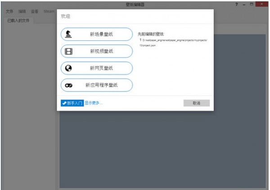Open the 文件 menu
The height and width of the screenshot is (190, 270).
tap(9, 11)
